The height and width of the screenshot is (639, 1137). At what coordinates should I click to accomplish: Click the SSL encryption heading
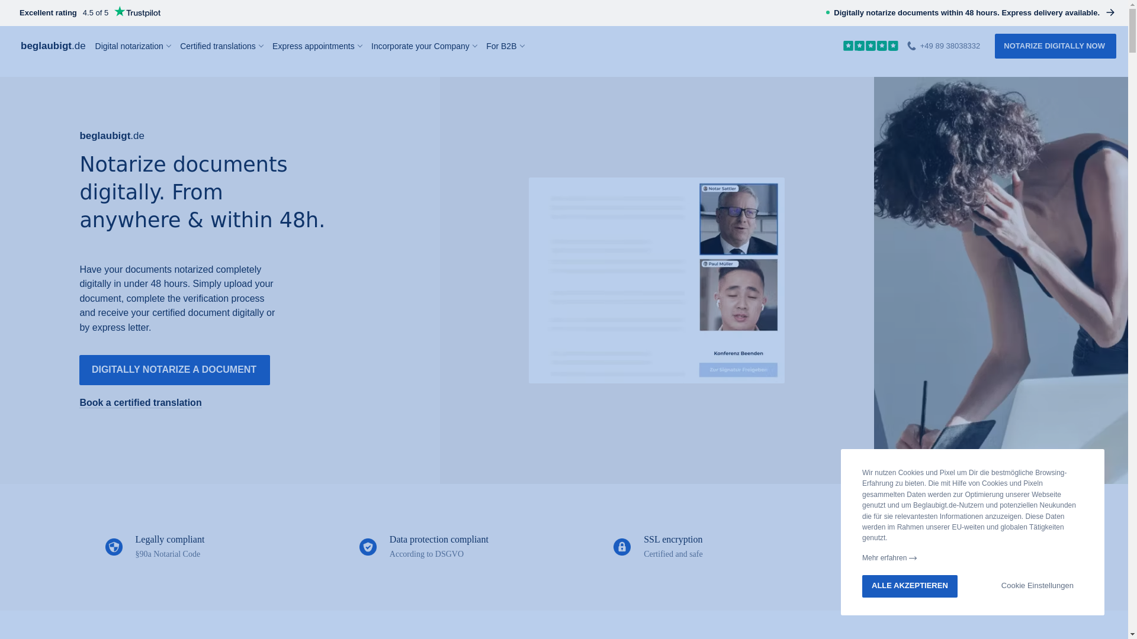[673, 540]
